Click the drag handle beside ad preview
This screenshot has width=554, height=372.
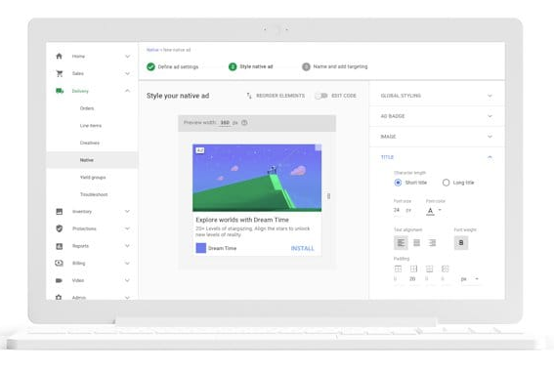coord(328,196)
